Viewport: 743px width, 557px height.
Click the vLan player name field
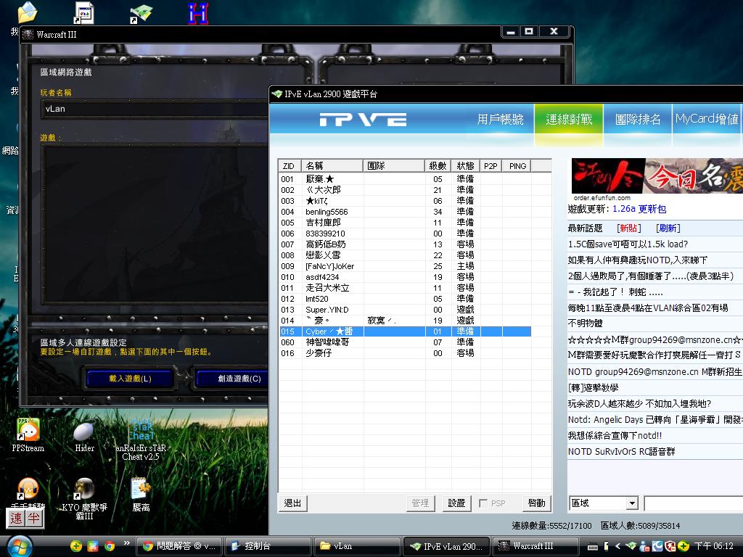point(155,109)
